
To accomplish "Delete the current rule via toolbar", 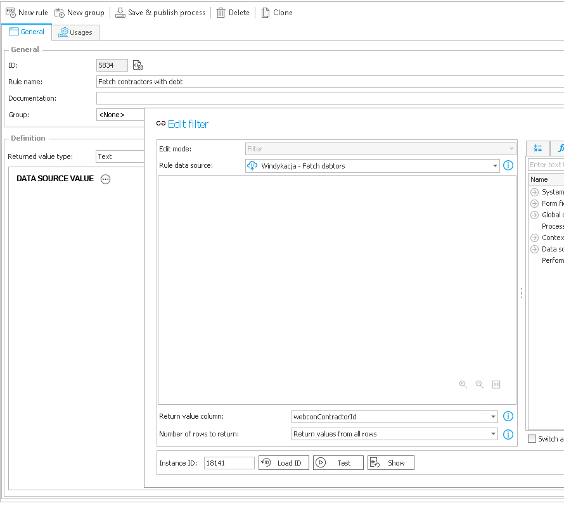I will point(233,13).
